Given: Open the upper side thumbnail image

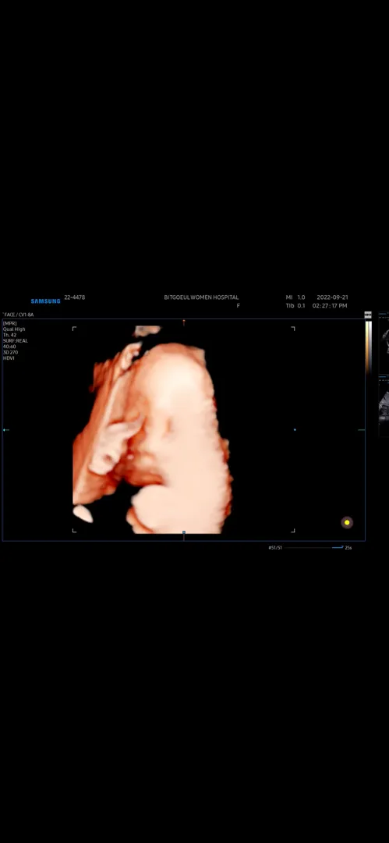Looking at the screenshot, I should click(384, 344).
